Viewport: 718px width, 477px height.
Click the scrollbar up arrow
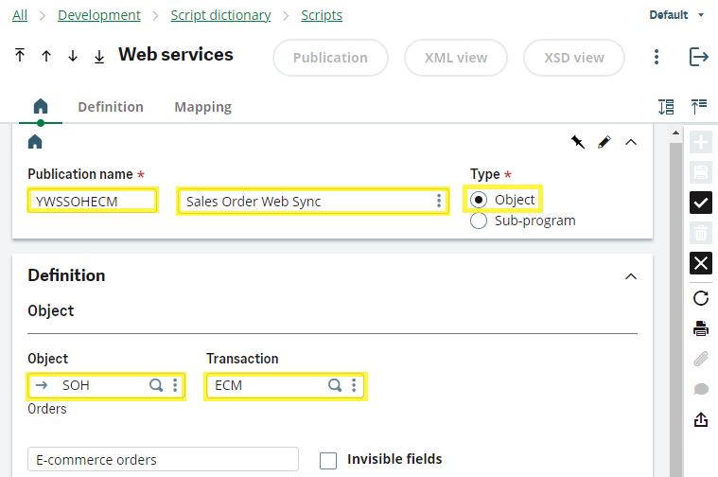pyautogui.click(x=675, y=133)
